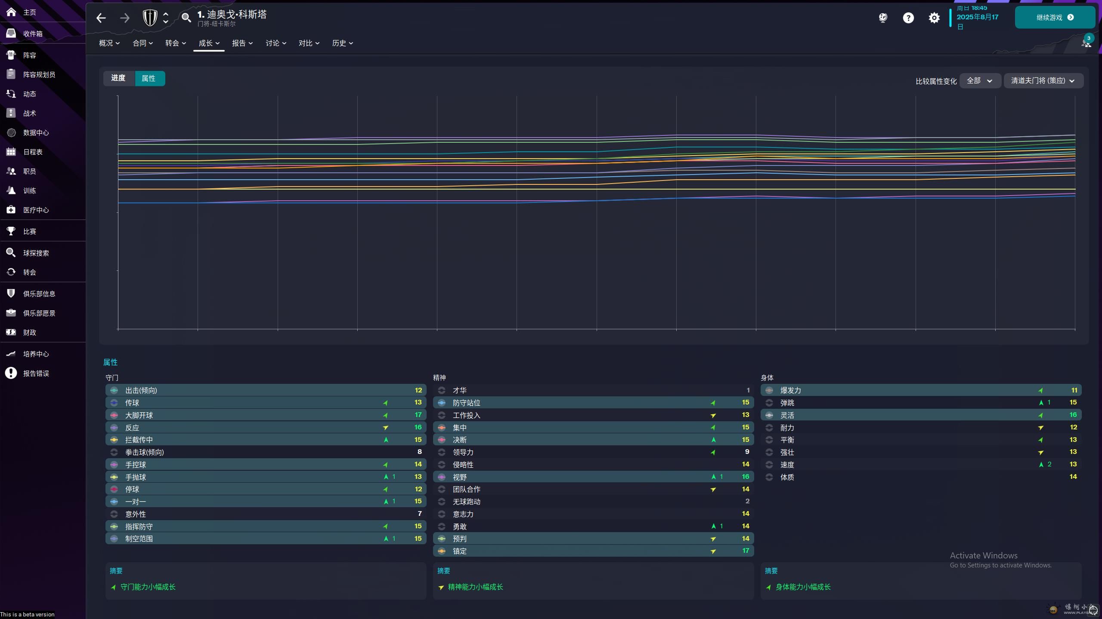Screen dimensions: 1102x619
Task: Toggle graph line for 大脚开球 attribute
Action: coord(114,415)
